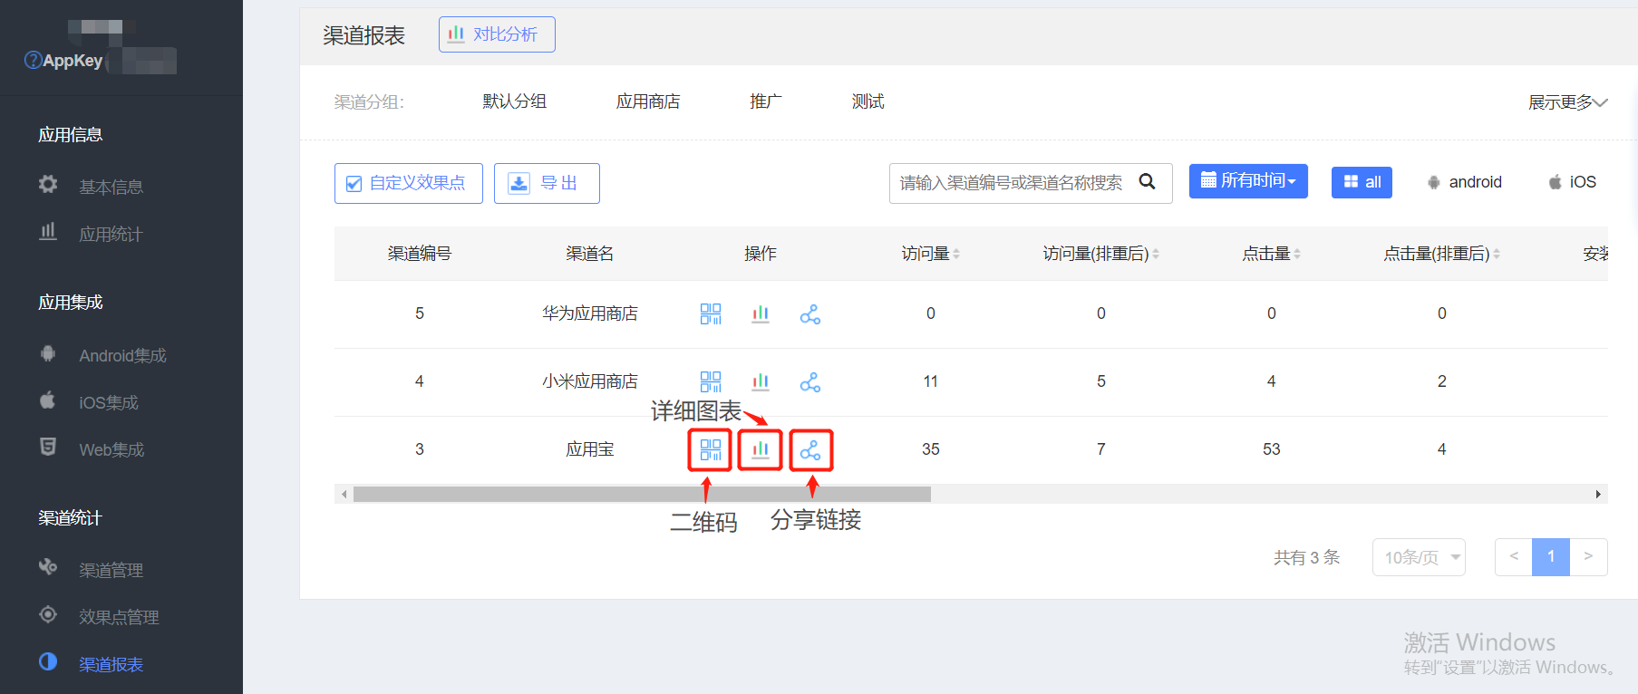Open QR code for 应用宝 channel

tap(711, 449)
